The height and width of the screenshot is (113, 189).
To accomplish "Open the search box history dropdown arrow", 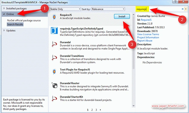I will click(x=186, y=9).
